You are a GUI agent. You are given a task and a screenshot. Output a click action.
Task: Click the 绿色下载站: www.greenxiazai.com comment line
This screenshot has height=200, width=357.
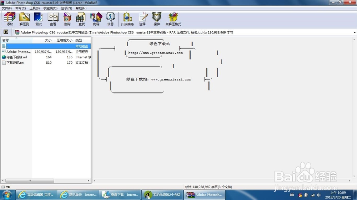pos(159,79)
